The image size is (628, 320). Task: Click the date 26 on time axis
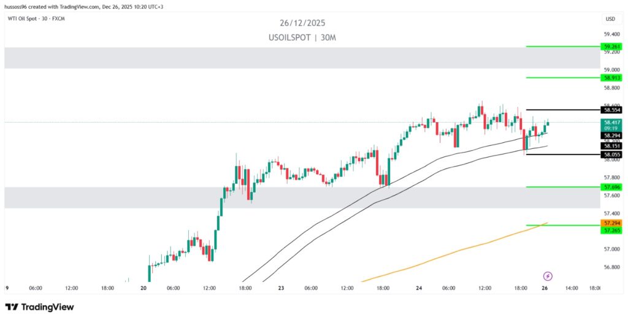(x=545, y=288)
